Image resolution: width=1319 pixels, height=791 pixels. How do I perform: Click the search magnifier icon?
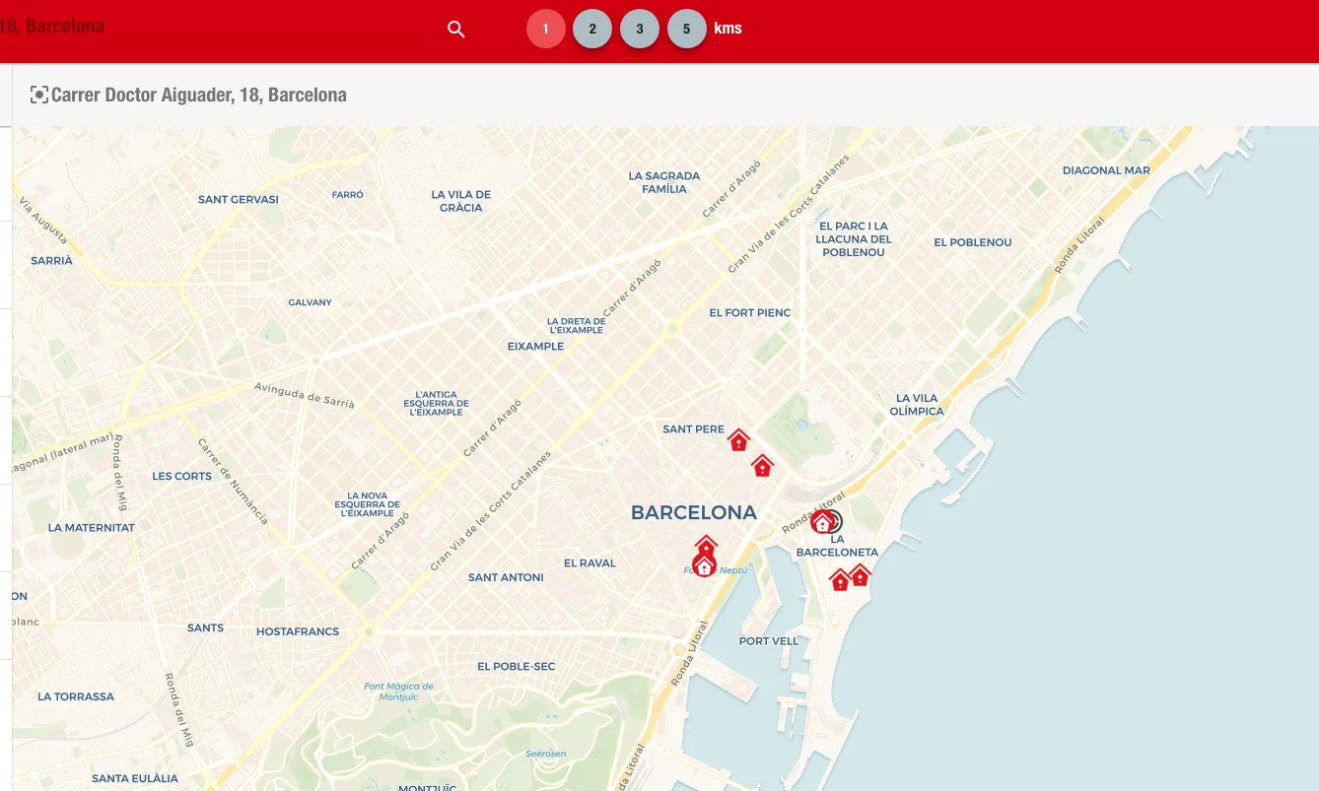click(x=455, y=29)
